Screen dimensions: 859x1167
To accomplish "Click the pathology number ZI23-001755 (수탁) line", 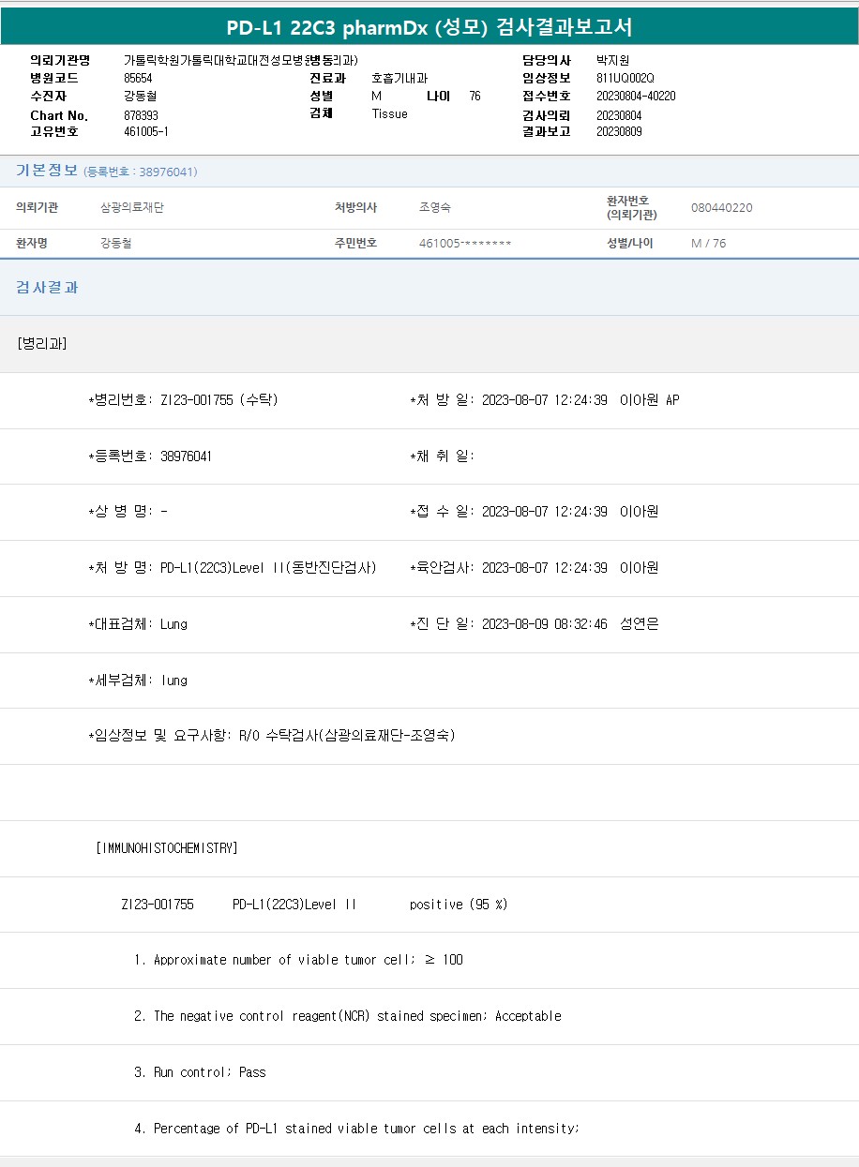I will click(x=183, y=400).
